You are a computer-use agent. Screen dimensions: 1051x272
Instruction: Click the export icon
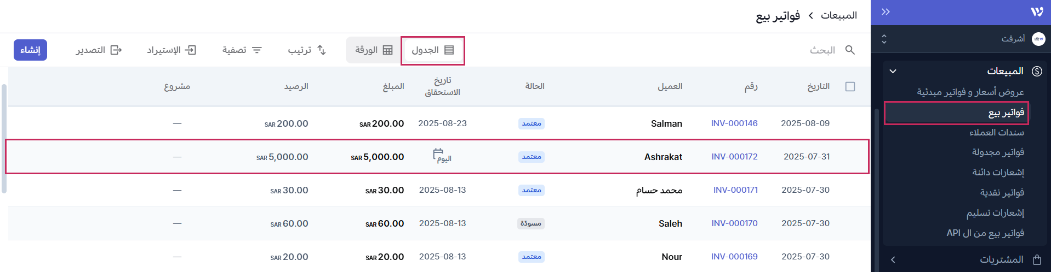[116, 50]
